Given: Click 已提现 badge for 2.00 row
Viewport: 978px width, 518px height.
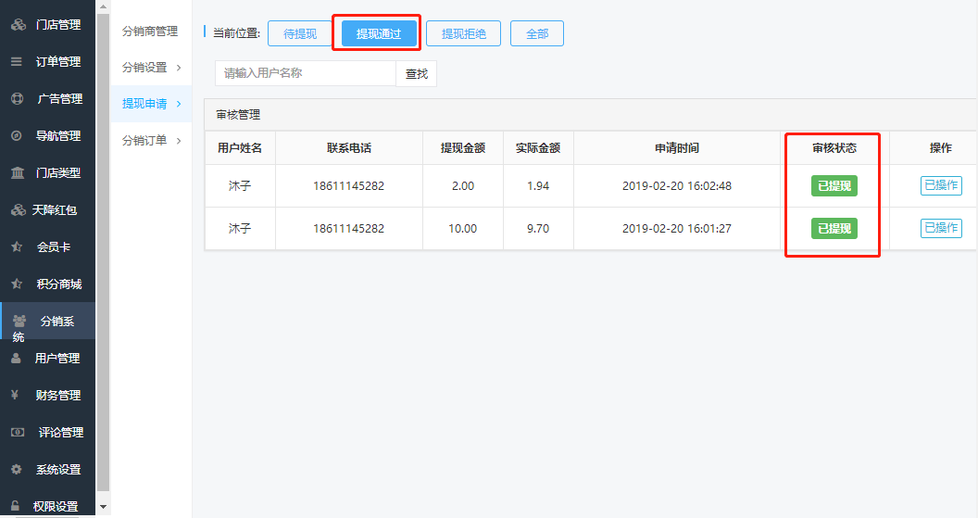Looking at the screenshot, I should tap(834, 186).
